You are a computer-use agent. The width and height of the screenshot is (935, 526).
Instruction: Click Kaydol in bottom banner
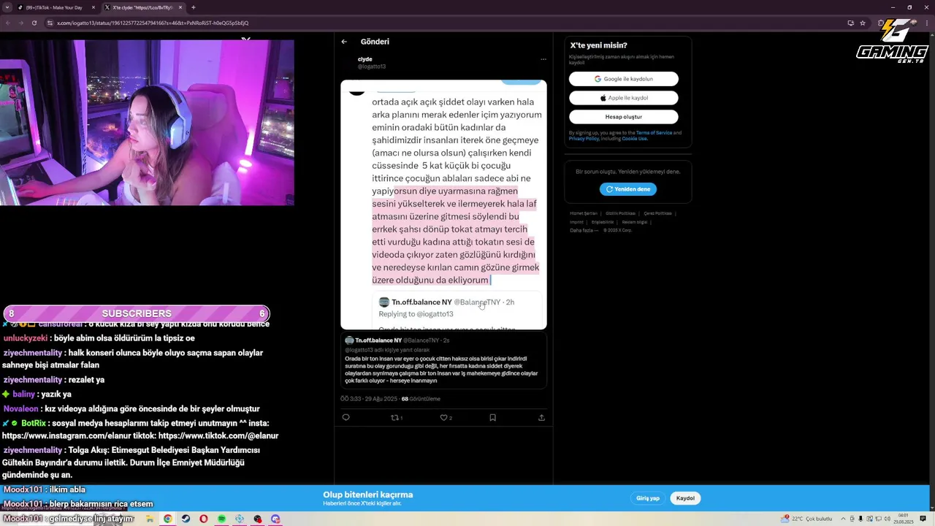[x=685, y=498]
